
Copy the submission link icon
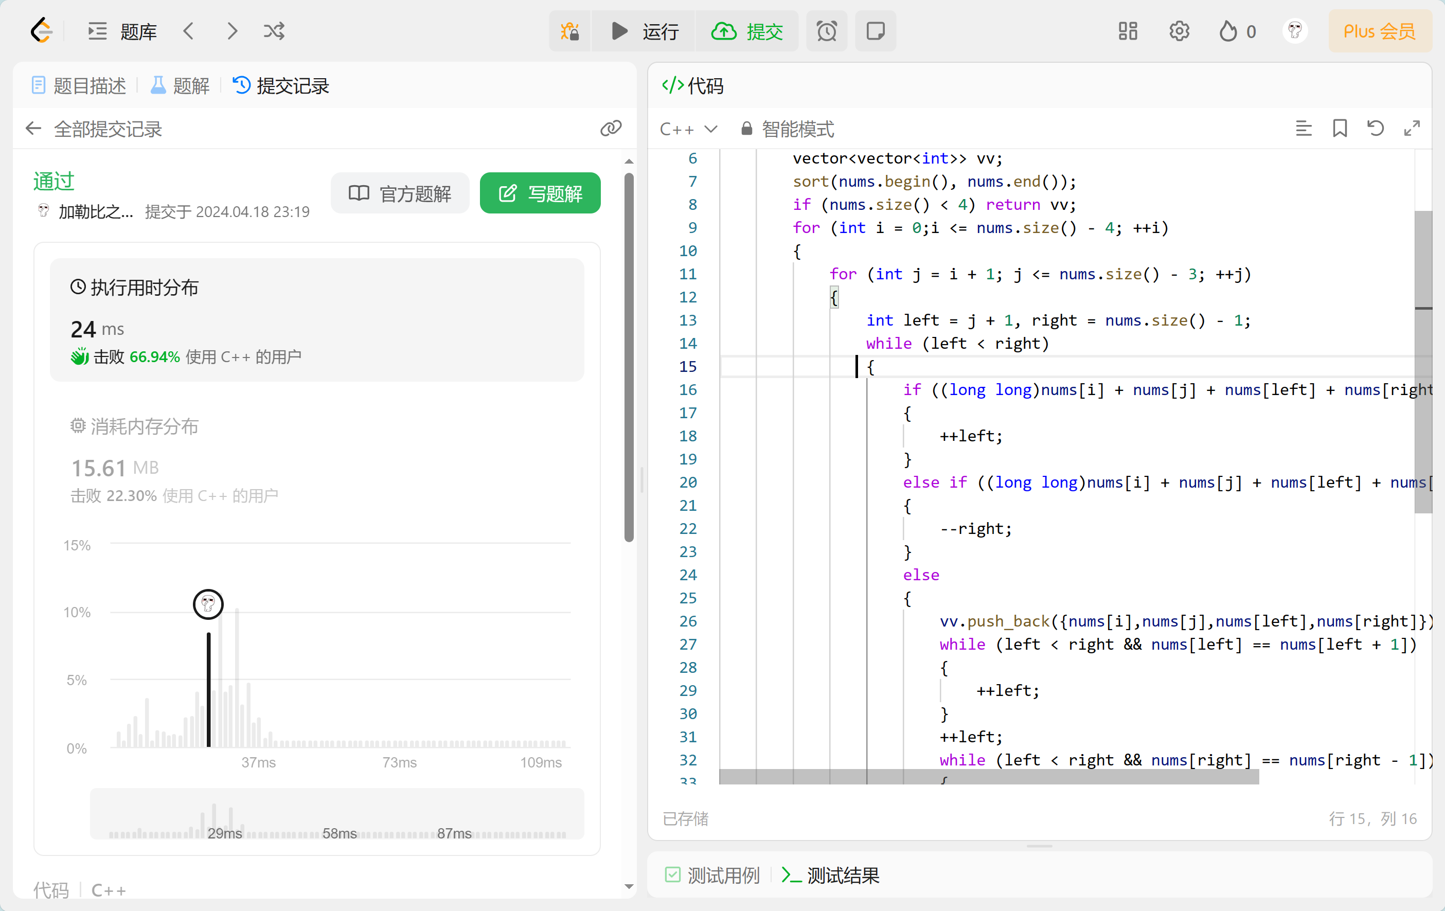point(610,129)
